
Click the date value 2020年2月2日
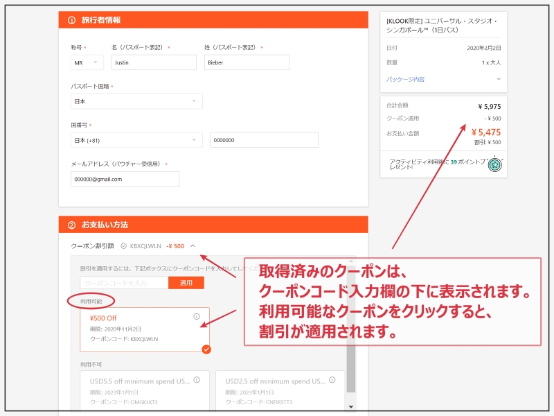click(x=484, y=48)
